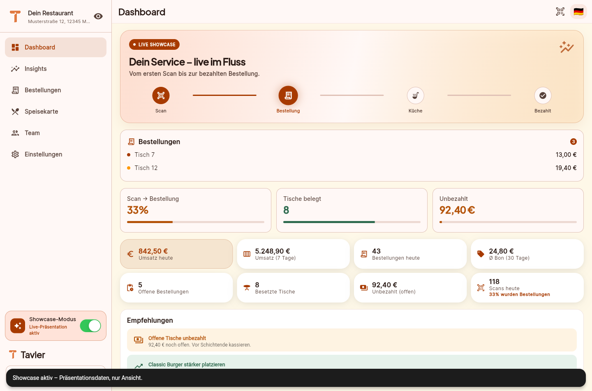Select the Küche step icon

coord(416,95)
